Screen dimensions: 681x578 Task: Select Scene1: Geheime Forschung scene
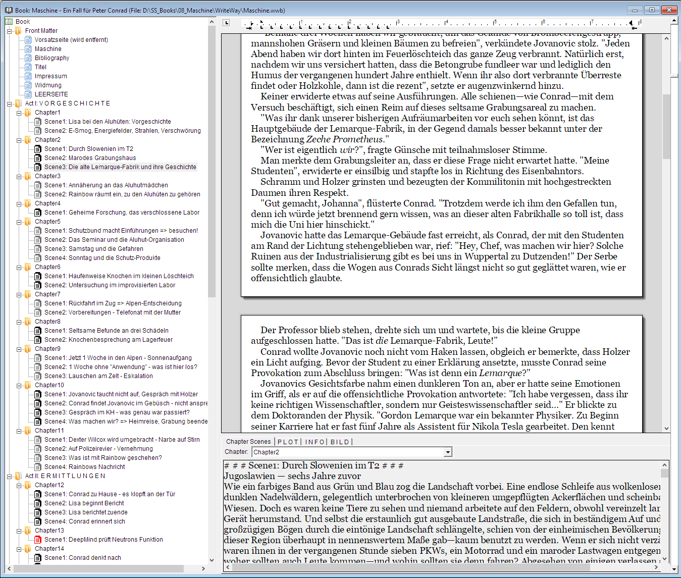point(122,213)
